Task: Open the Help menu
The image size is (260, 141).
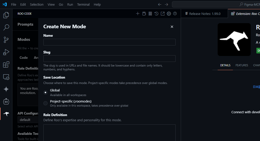Action: click(x=97, y=4)
